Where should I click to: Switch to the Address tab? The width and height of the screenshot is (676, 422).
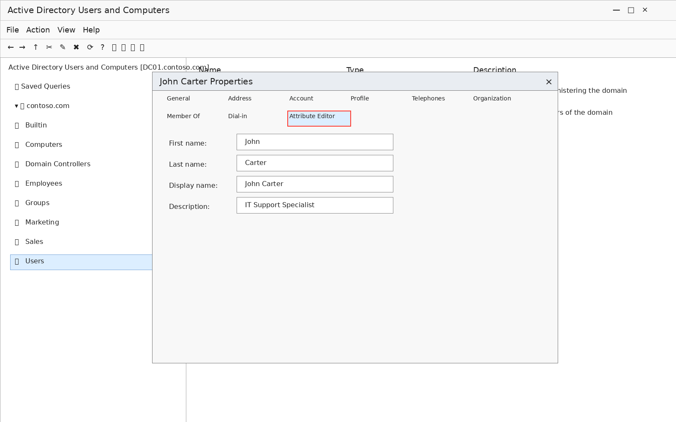(240, 98)
